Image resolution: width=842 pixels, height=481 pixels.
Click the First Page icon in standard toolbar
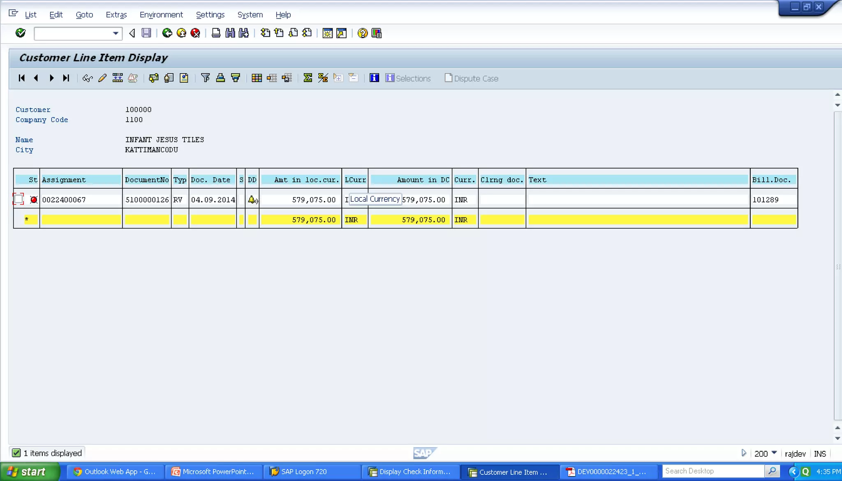(x=265, y=33)
